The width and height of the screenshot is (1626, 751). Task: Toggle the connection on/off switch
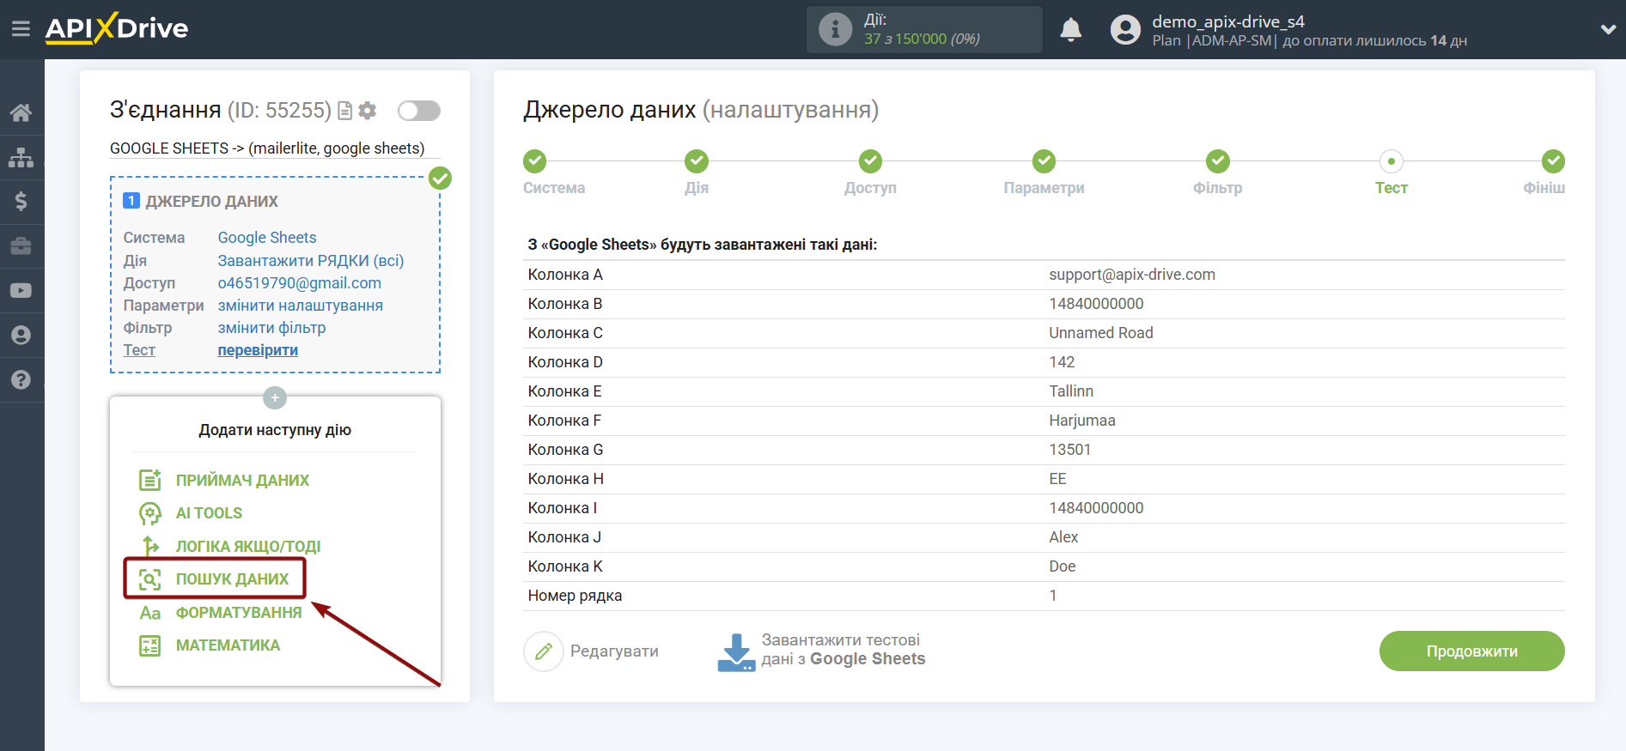point(418,111)
